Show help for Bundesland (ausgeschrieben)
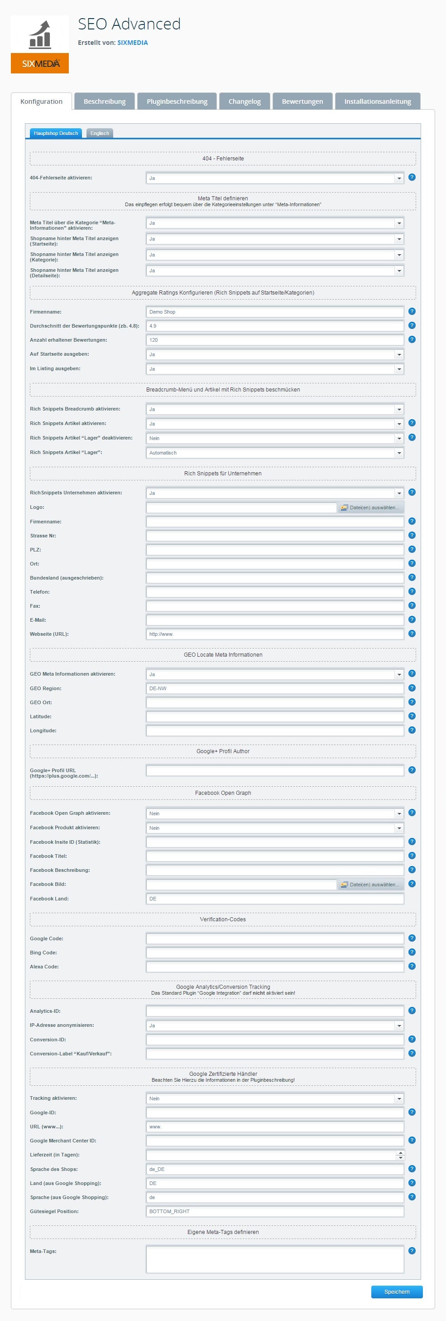This screenshot has height=1321, width=446. tap(412, 577)
